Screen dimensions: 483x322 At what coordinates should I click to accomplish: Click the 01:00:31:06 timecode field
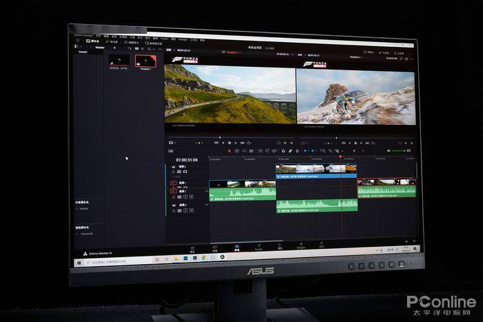coord(187,160)
